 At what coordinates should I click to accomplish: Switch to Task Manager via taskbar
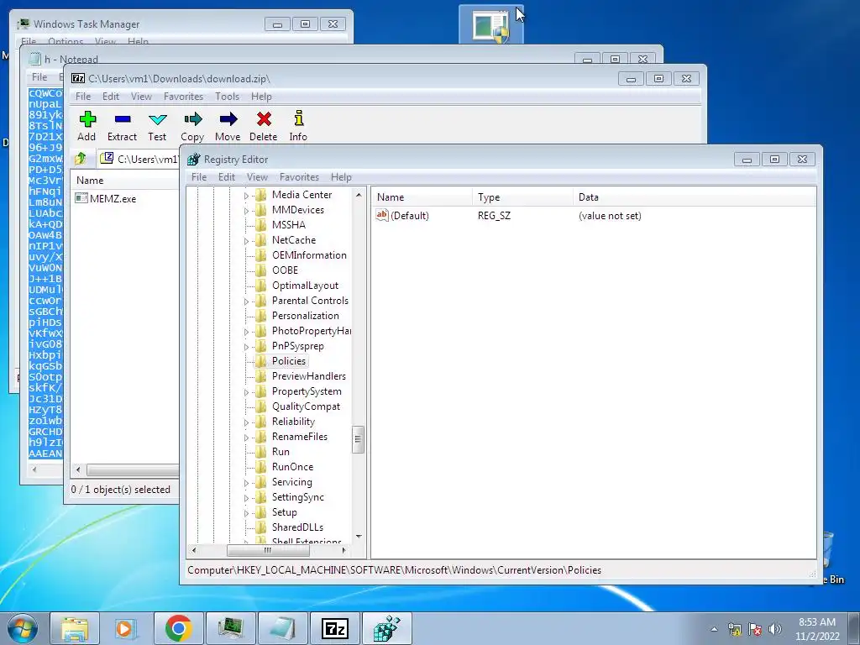coord(231,628)
